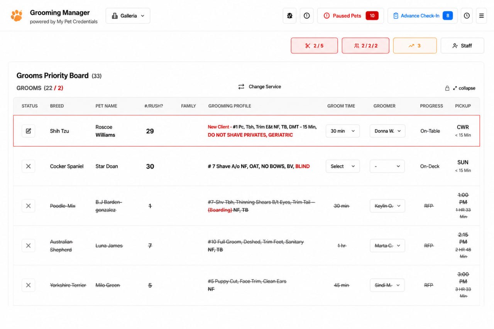Screen dimensions: 494x329
Task: Click rush number 30
Action: point(150,166)
